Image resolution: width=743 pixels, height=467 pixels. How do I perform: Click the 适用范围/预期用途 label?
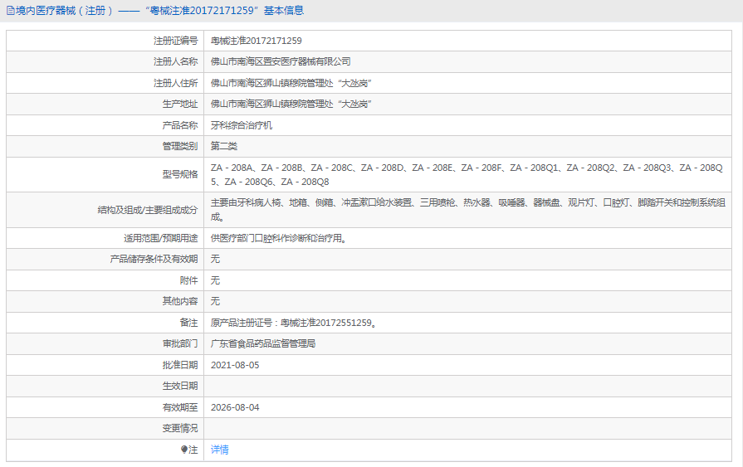160,238
